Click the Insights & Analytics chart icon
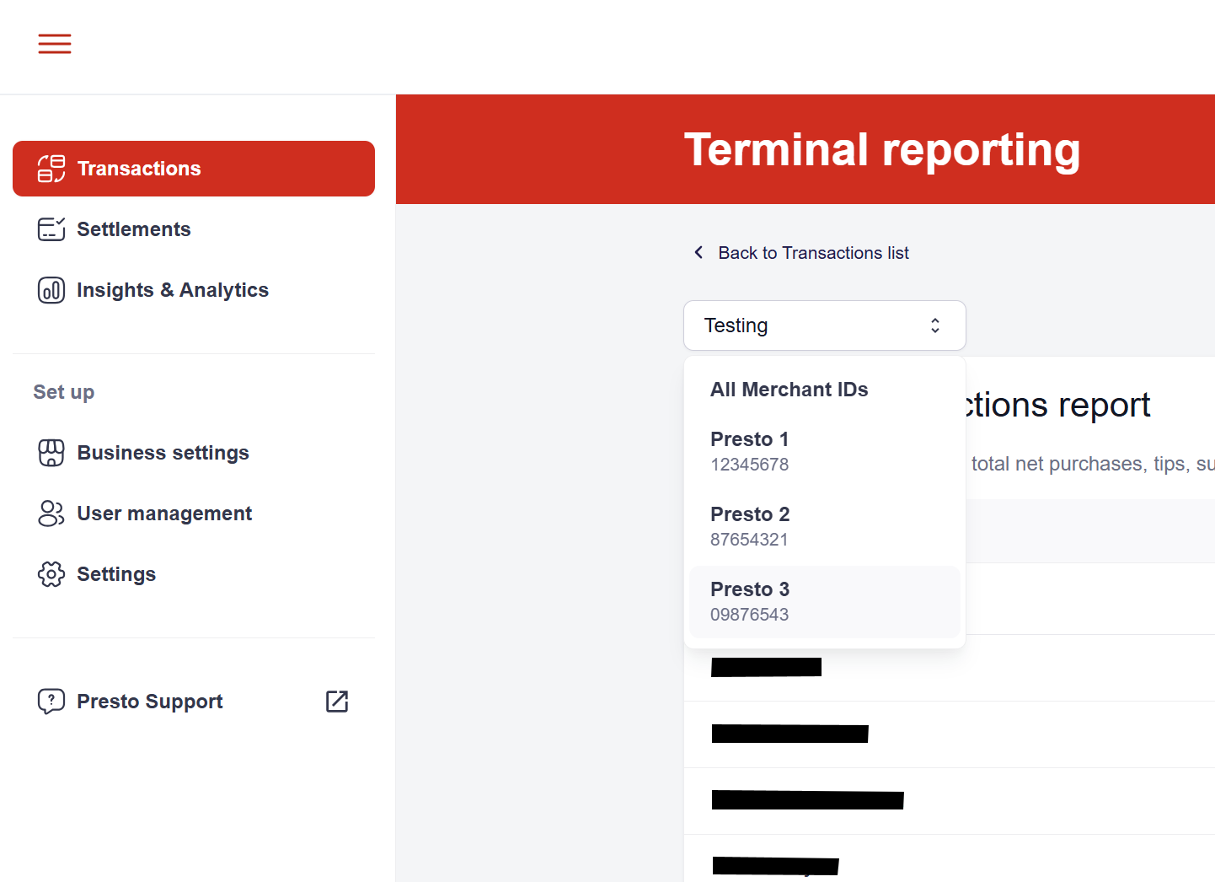 click(x=51, y=290)
